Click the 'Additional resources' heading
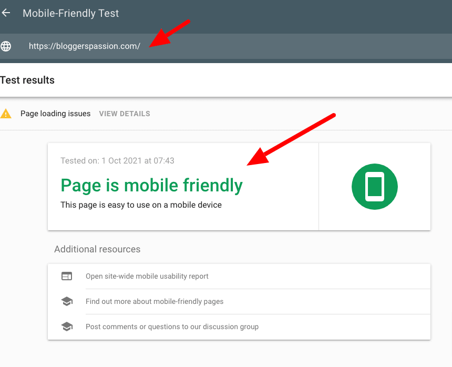 97,249
